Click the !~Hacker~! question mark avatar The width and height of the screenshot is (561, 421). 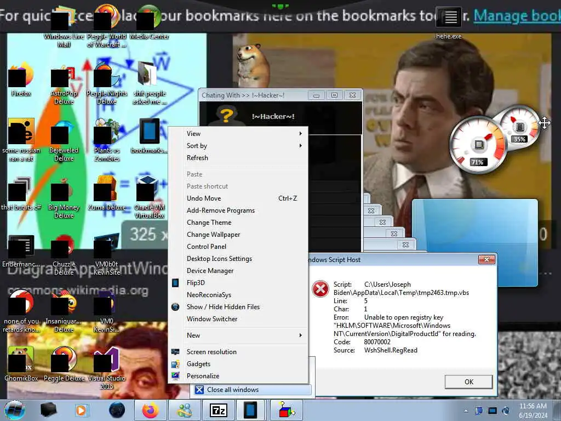pyautogui.click(x=226, y=115)
